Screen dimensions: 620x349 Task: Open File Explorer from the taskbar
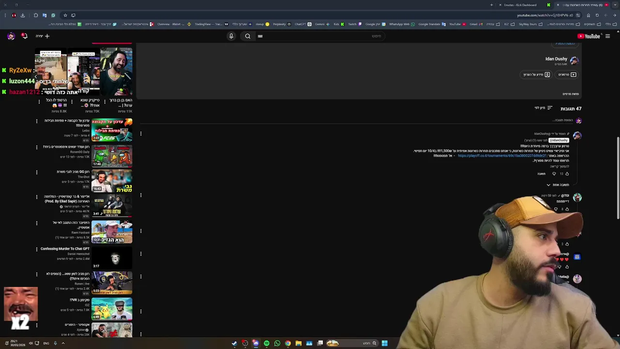click(298, 343)
